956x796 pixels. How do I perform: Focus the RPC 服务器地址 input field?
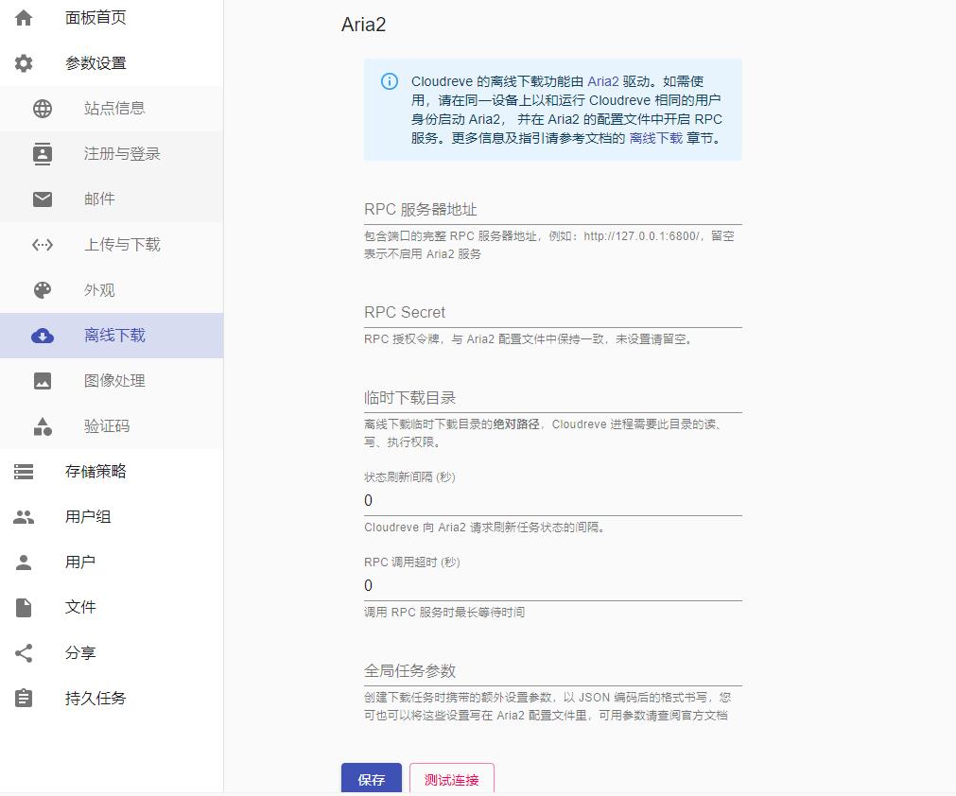[x=552, y=210]
